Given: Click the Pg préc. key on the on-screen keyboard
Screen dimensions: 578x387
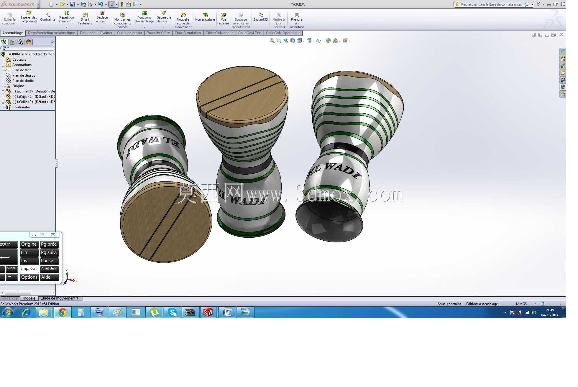Looking at the screenshot, I should click(49, 244).
